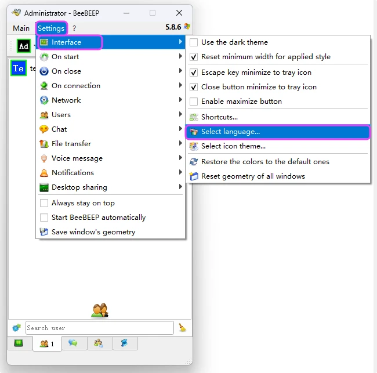
Task: Expand the On close submenu arrow
Action: tap(180, 71)
